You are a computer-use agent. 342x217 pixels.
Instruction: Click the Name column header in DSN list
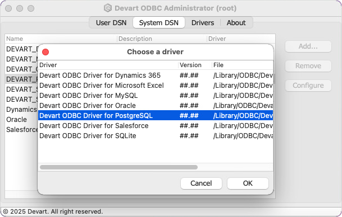point(61,39)
